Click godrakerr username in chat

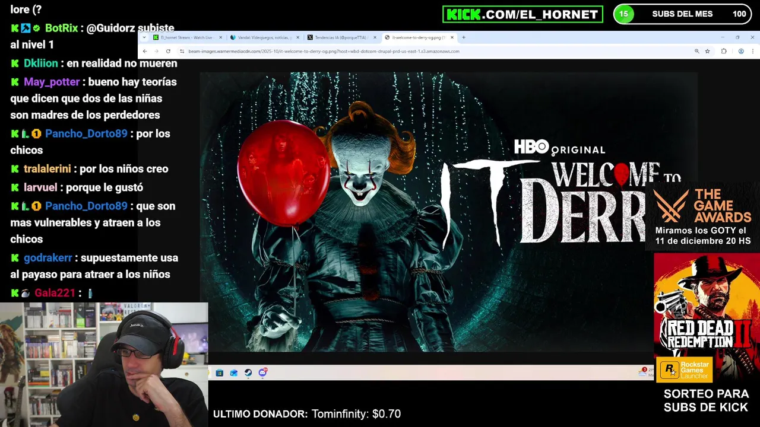pyautogui.click(x=47, y=257)
